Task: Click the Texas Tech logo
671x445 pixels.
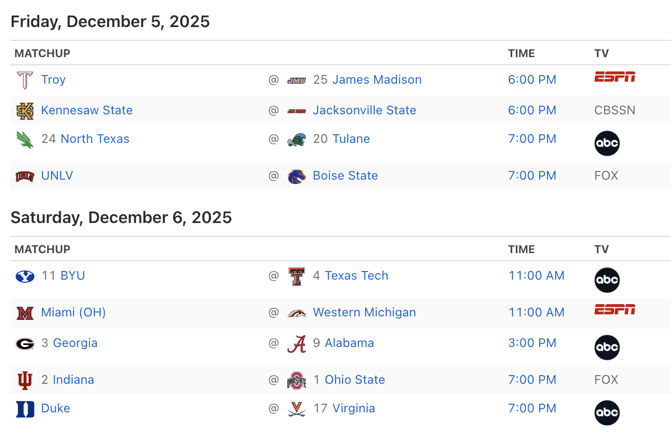Action: click(296, 276)
